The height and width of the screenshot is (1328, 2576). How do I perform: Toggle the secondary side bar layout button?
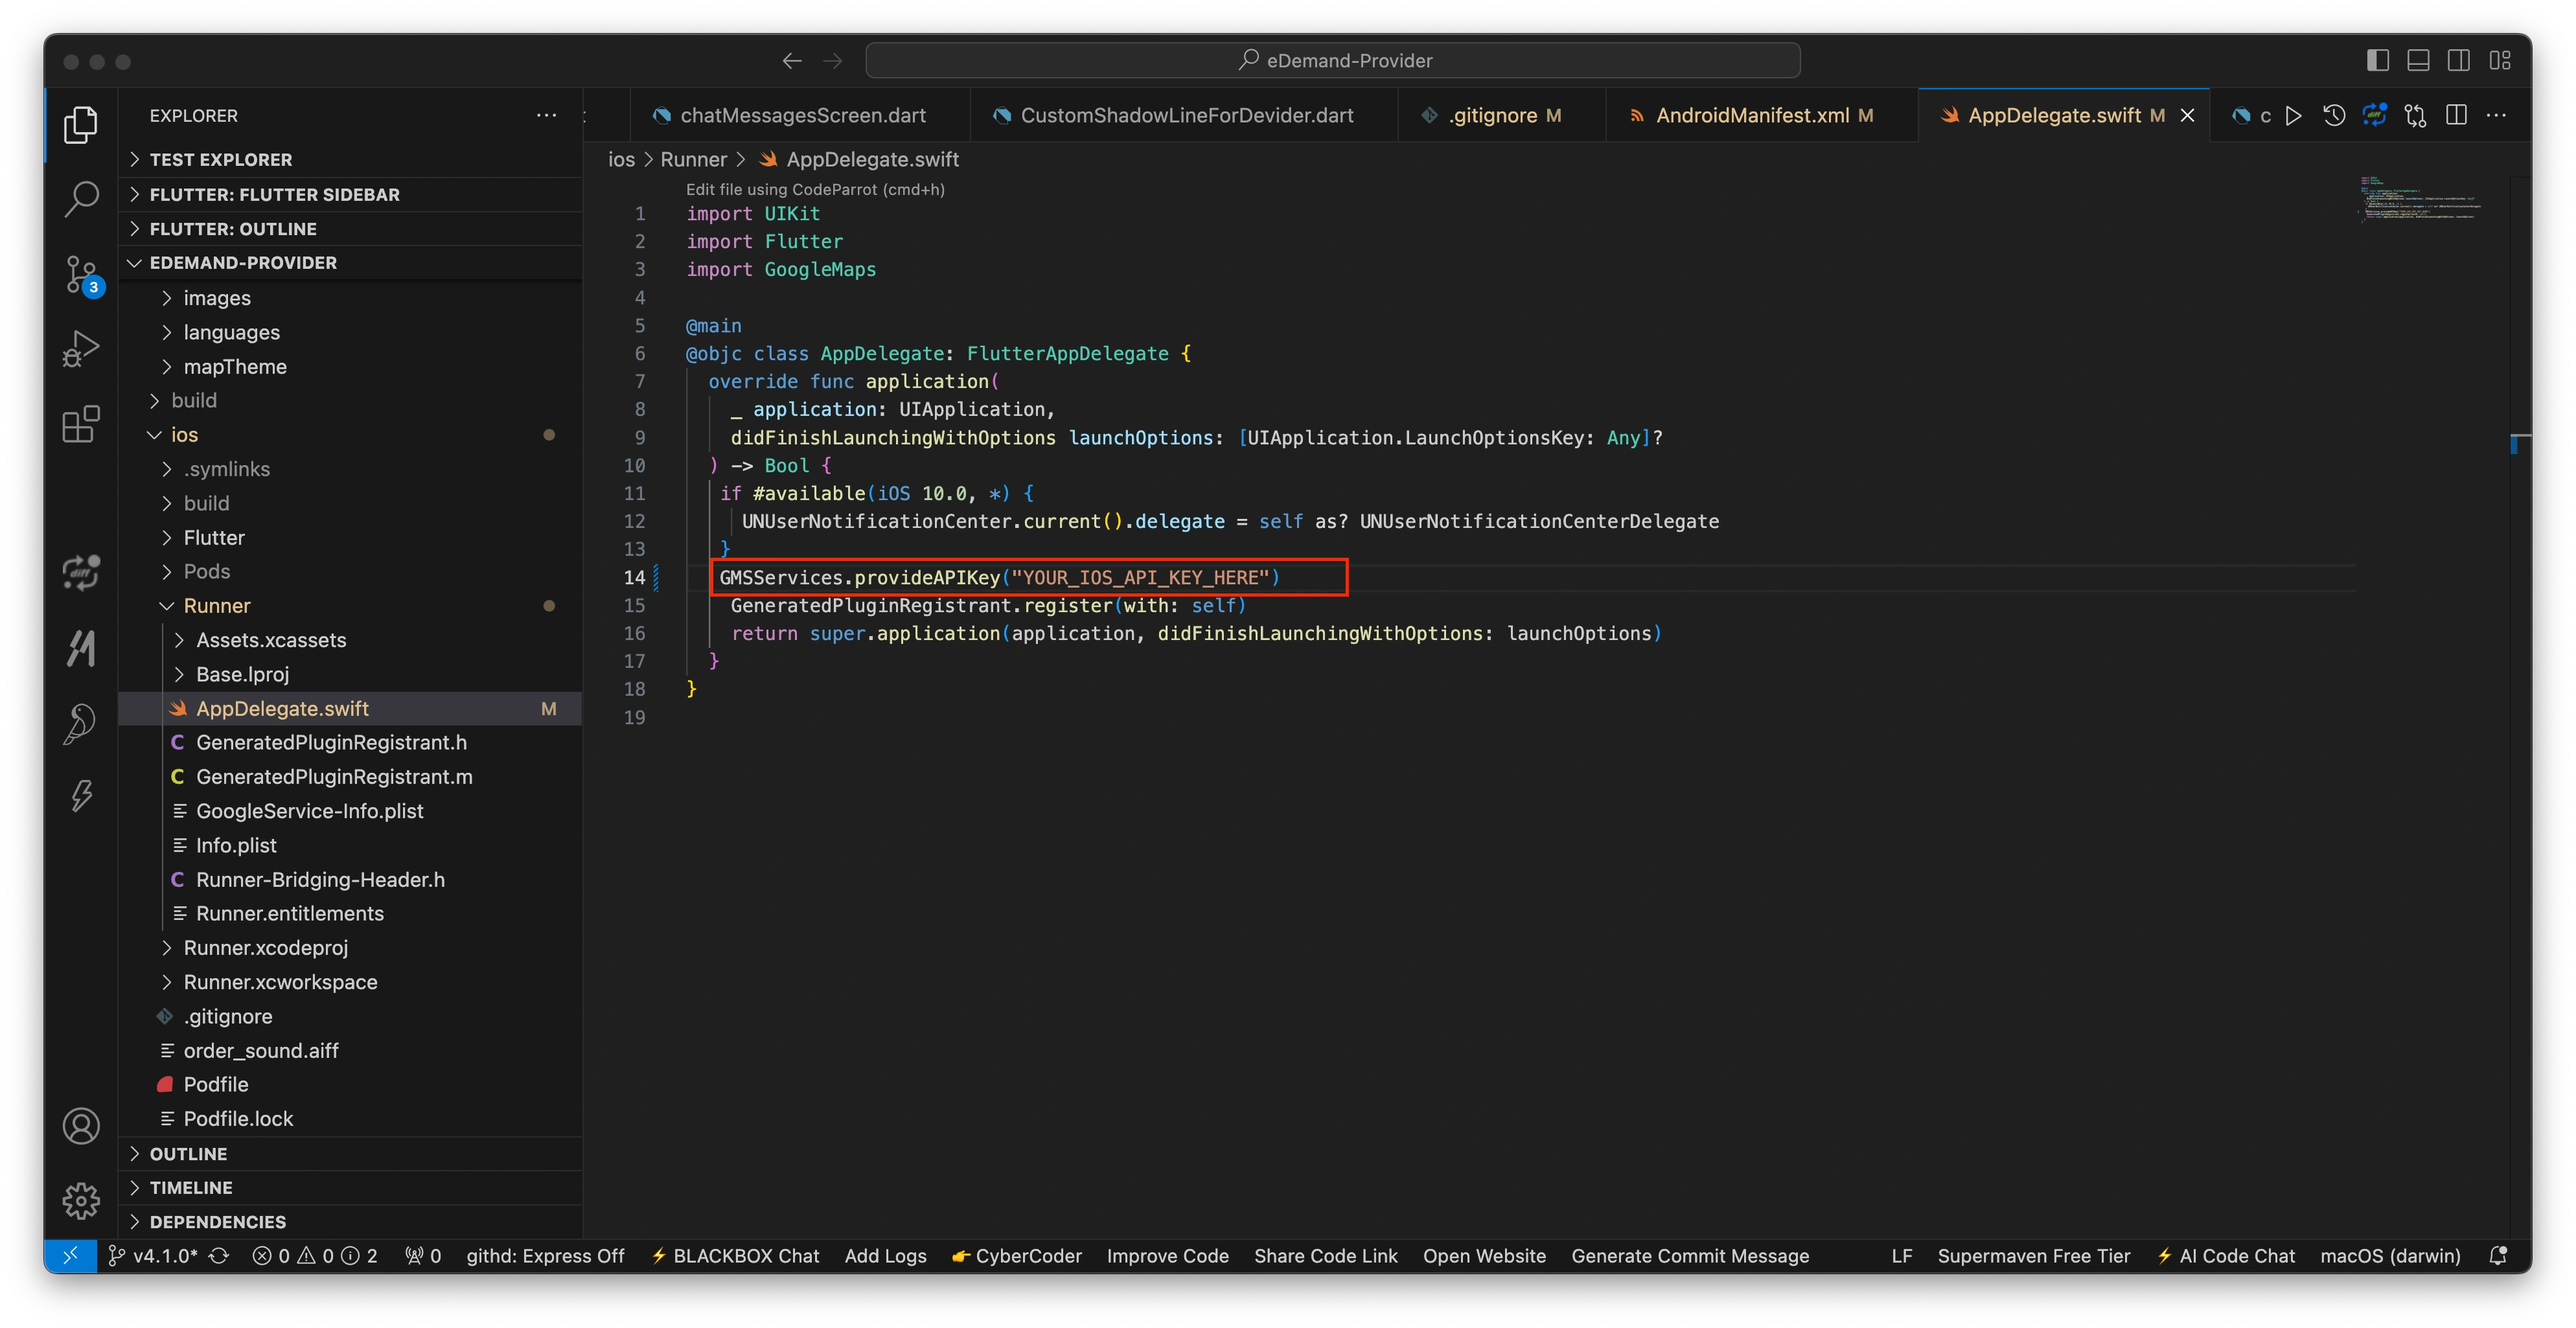(x=2459, y=61)
